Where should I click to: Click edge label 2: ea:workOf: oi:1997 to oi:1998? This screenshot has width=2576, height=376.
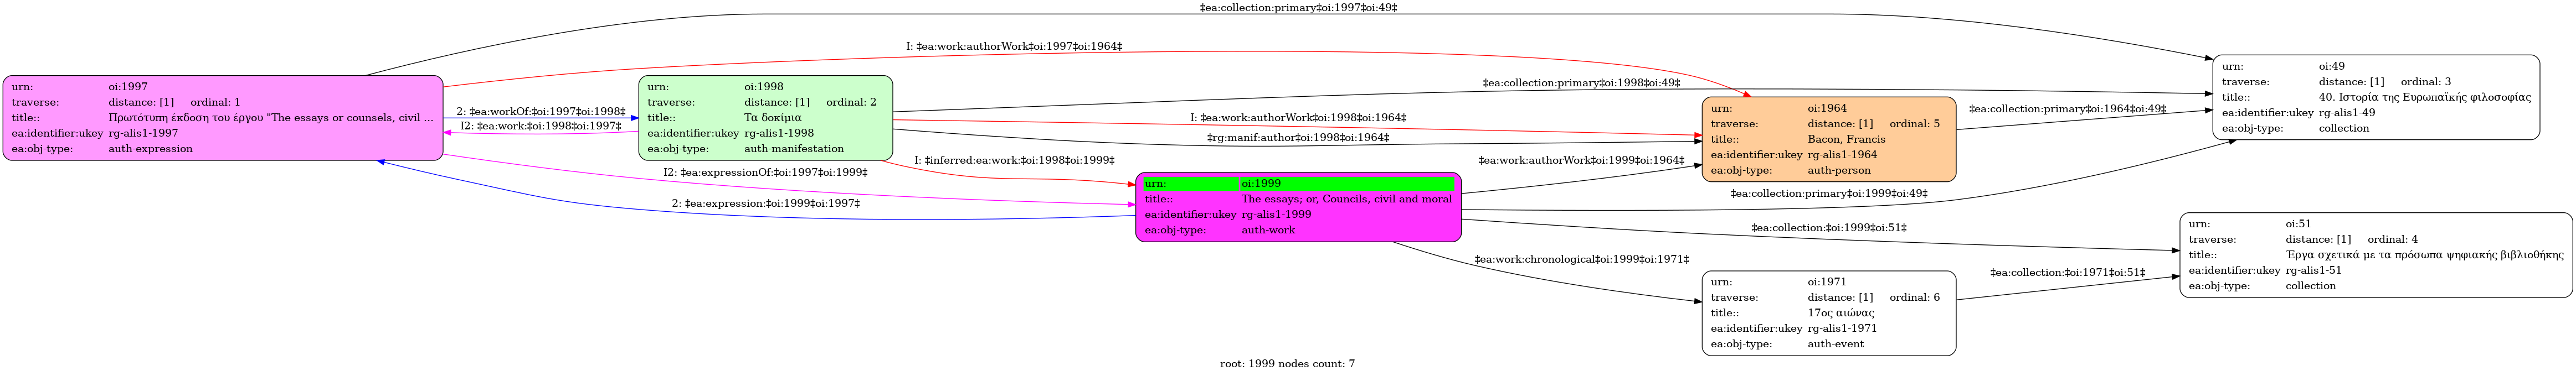541,111
